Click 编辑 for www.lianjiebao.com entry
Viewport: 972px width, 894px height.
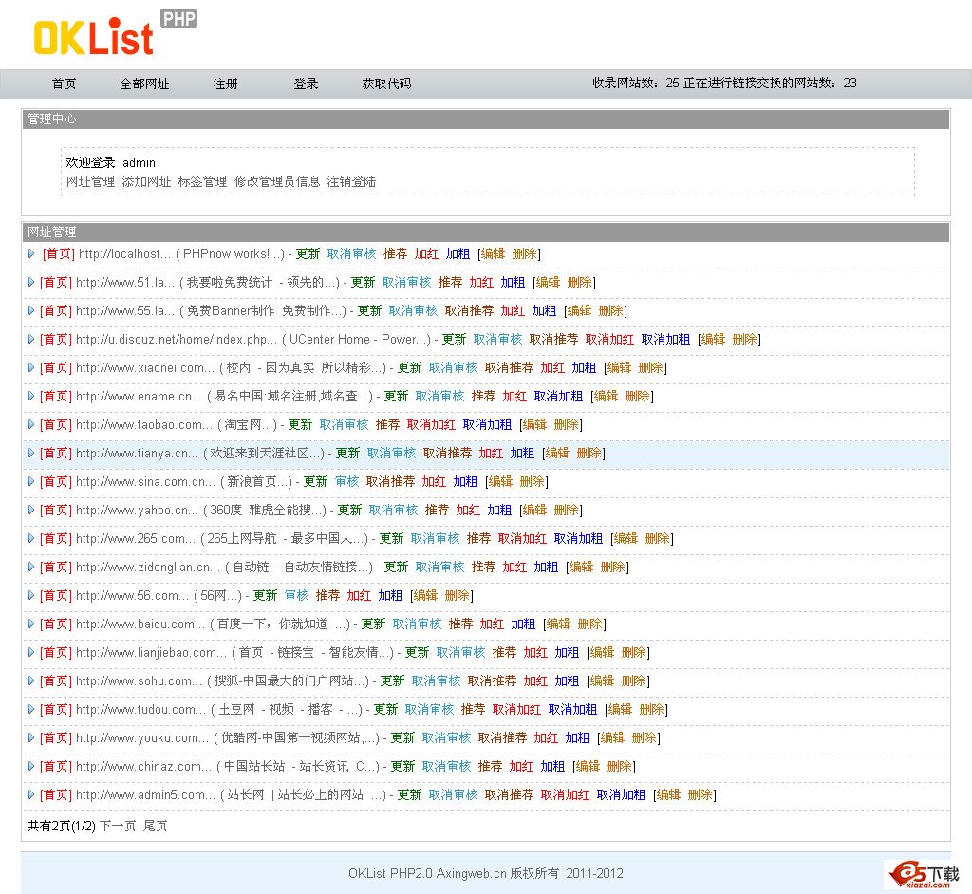pos(602,652)
